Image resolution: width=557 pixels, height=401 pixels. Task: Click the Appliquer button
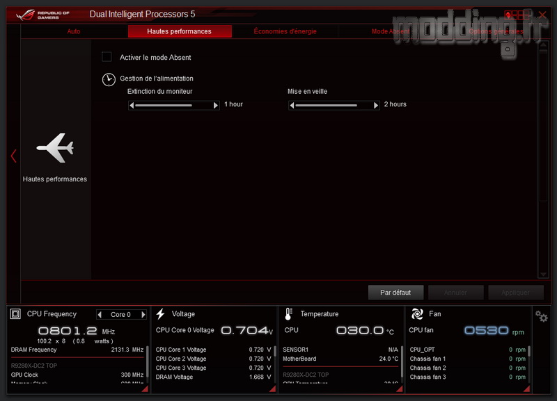pos(516,293)
